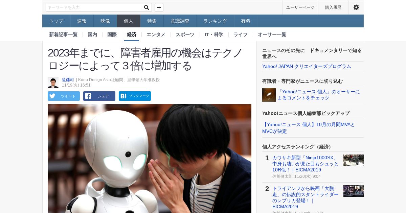This screenshot has height=213, width=406.
Task: Click the plus button next to search
Action: (x=159, y=7)
